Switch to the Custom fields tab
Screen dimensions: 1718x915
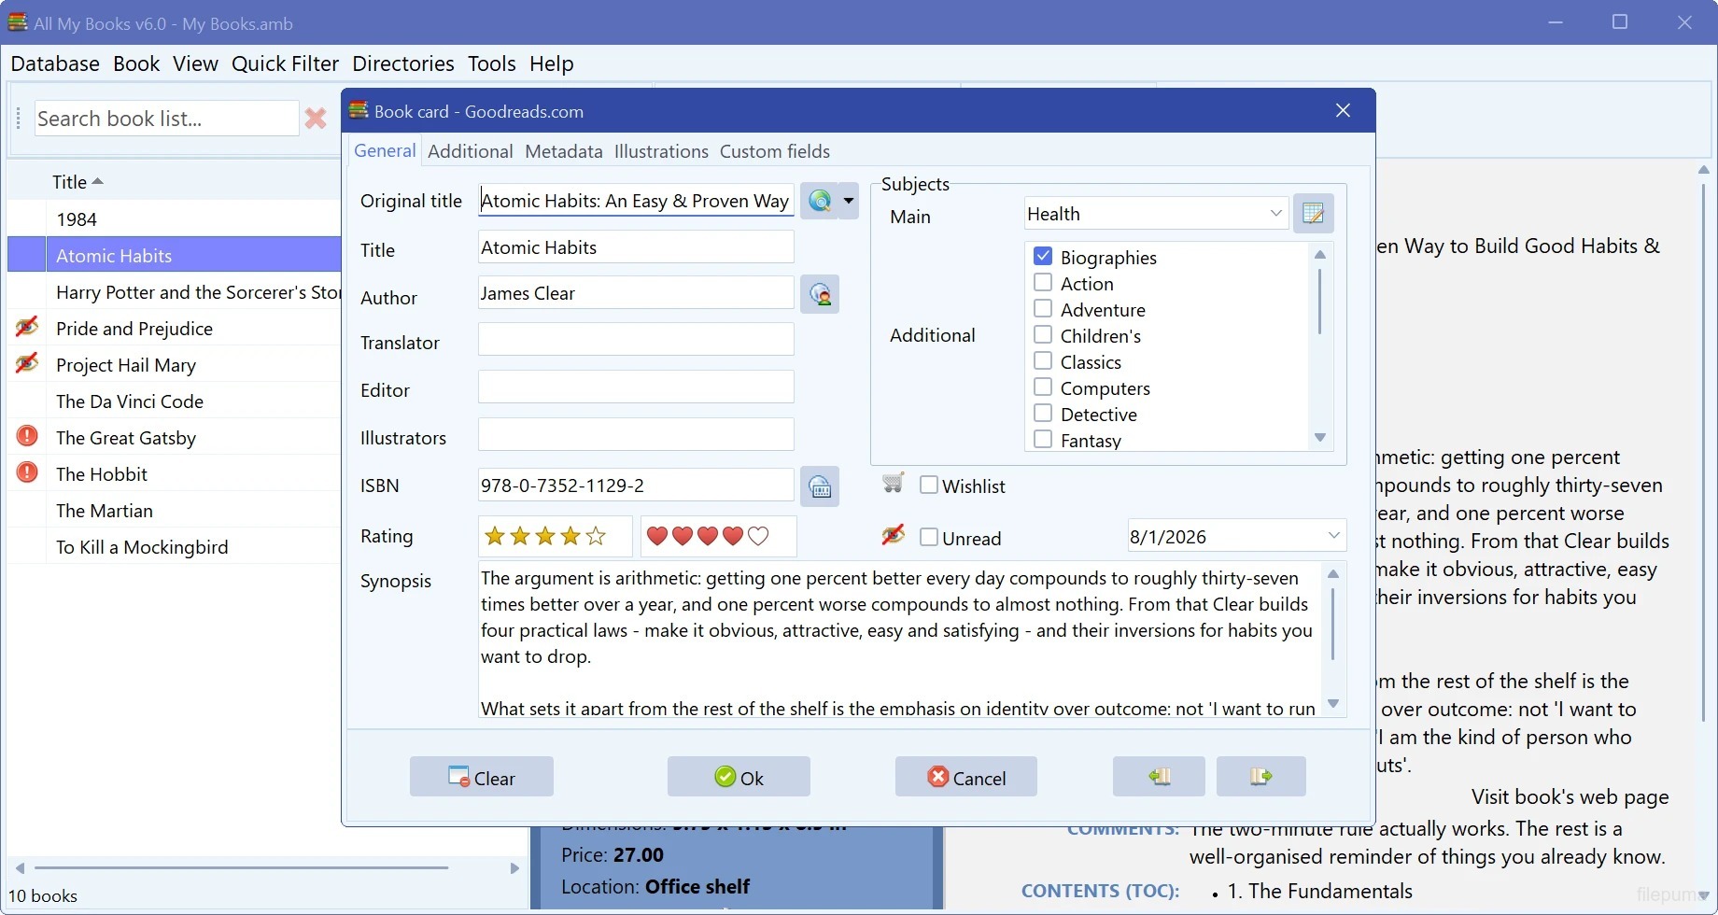pyautogui.click(x=775, y=151)
